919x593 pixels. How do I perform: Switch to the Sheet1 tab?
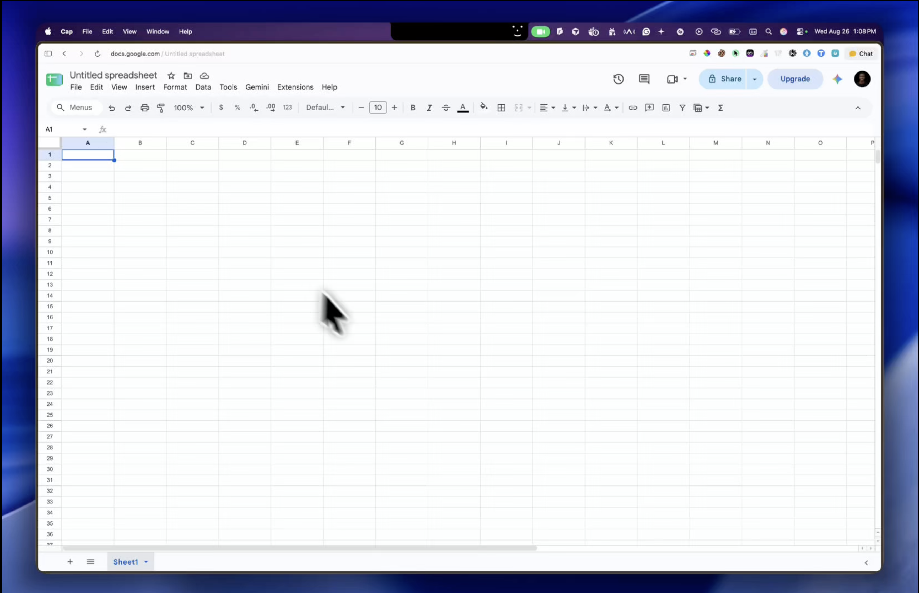pyautogui.click(x=125, y=562)
